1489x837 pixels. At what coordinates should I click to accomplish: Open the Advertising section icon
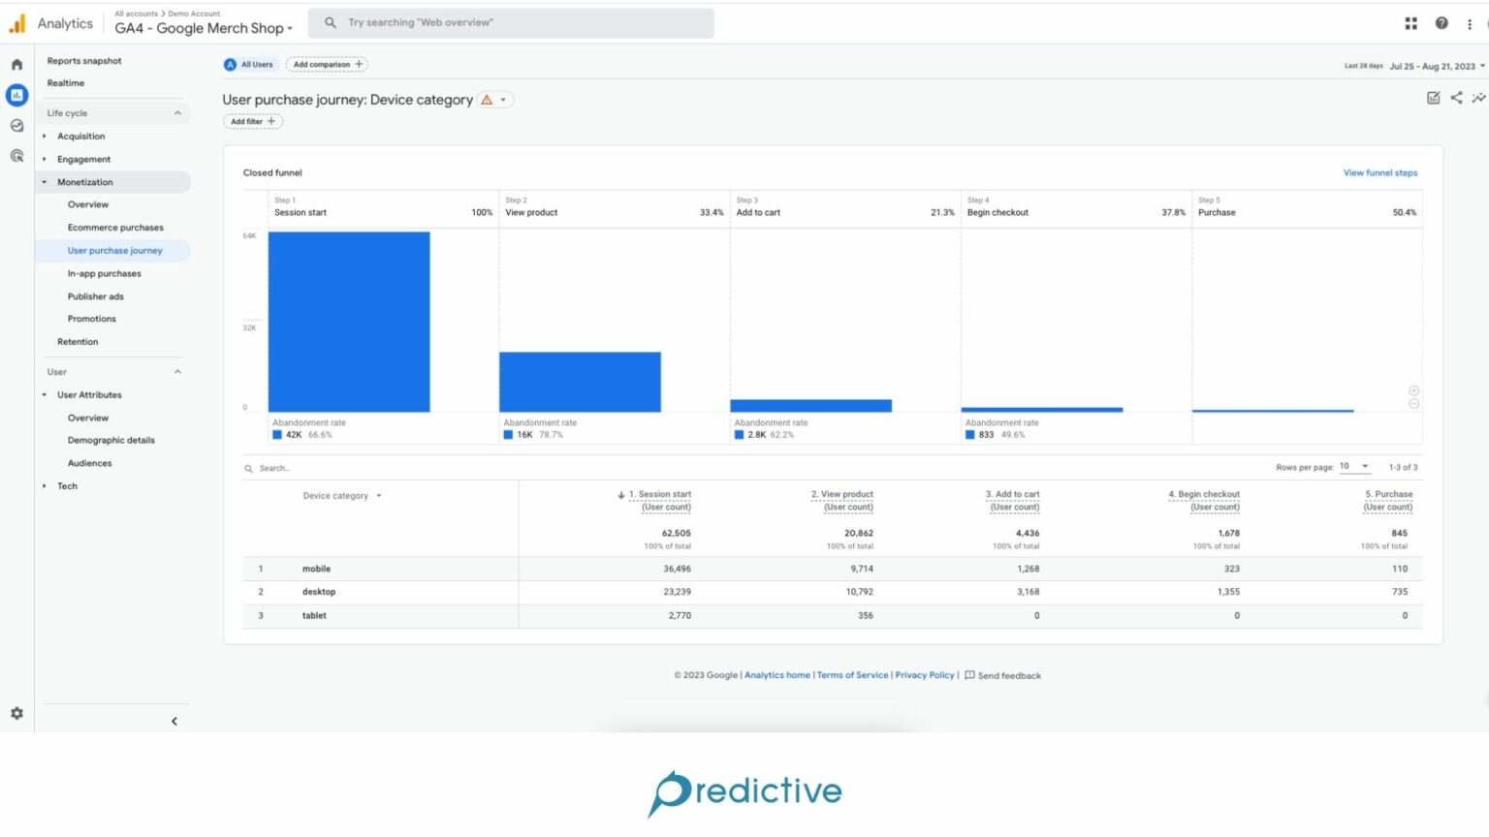click(16, 154)
